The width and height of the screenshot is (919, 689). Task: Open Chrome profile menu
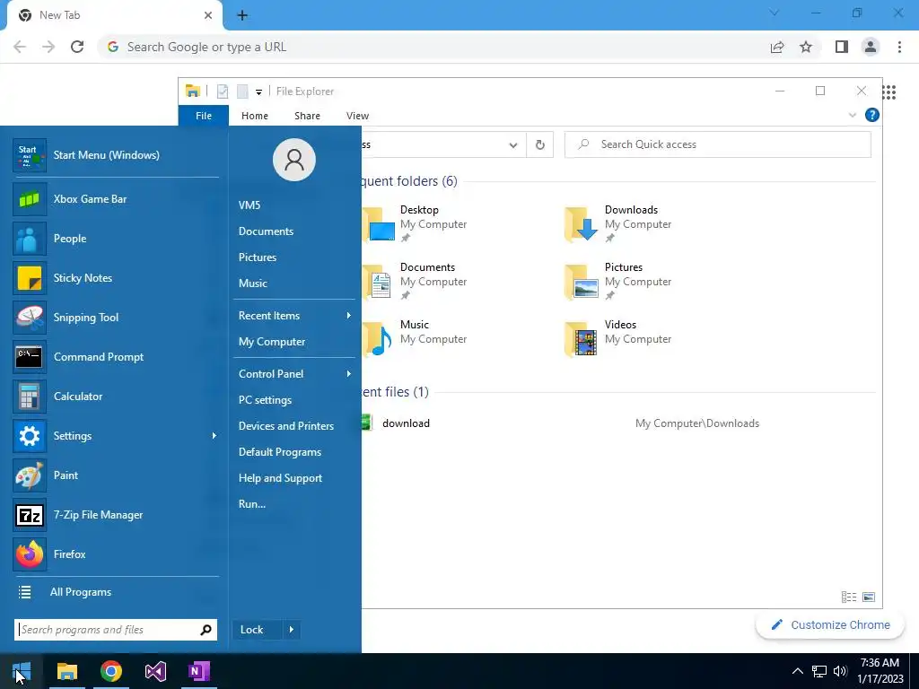coord(871,47)
